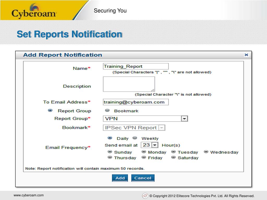Close the Add Report Notification dialog
Screen dimensions: 267x200
246,55
